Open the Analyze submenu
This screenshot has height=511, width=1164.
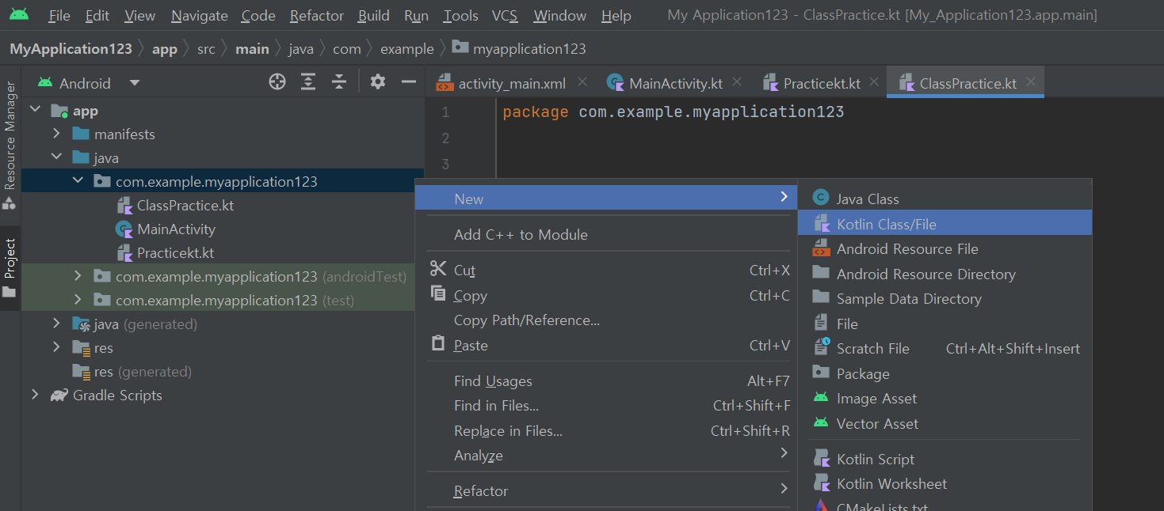[606, 455]
